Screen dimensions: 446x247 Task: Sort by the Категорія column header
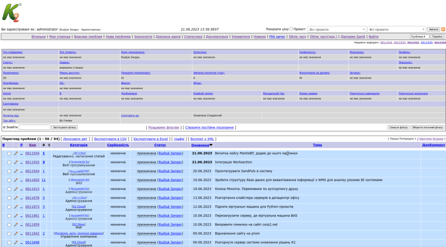[x=79, y=145]
